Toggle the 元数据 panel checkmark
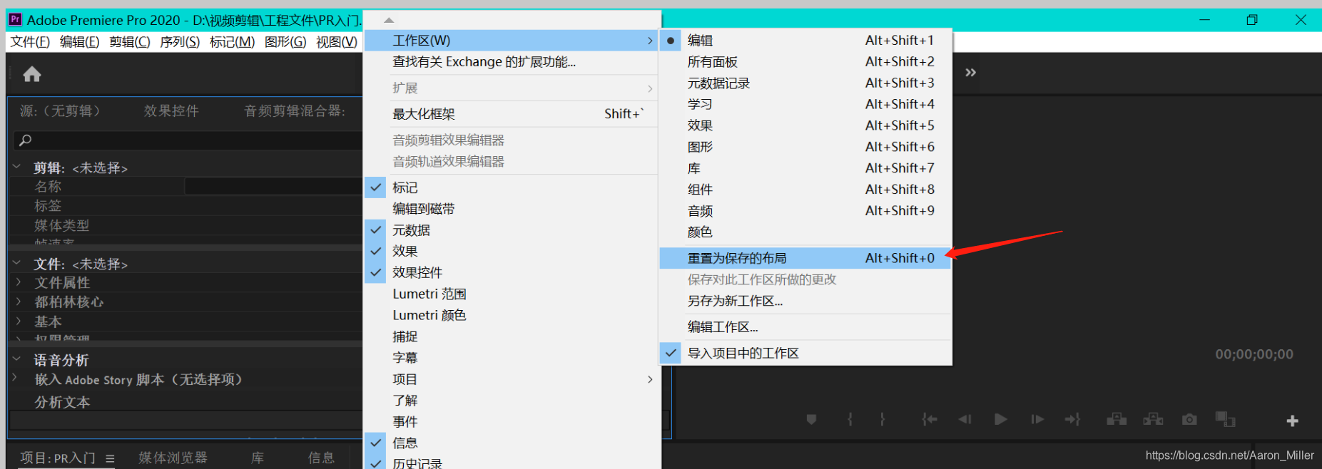Screen dimensions: 1322x469 coord(376,230)
